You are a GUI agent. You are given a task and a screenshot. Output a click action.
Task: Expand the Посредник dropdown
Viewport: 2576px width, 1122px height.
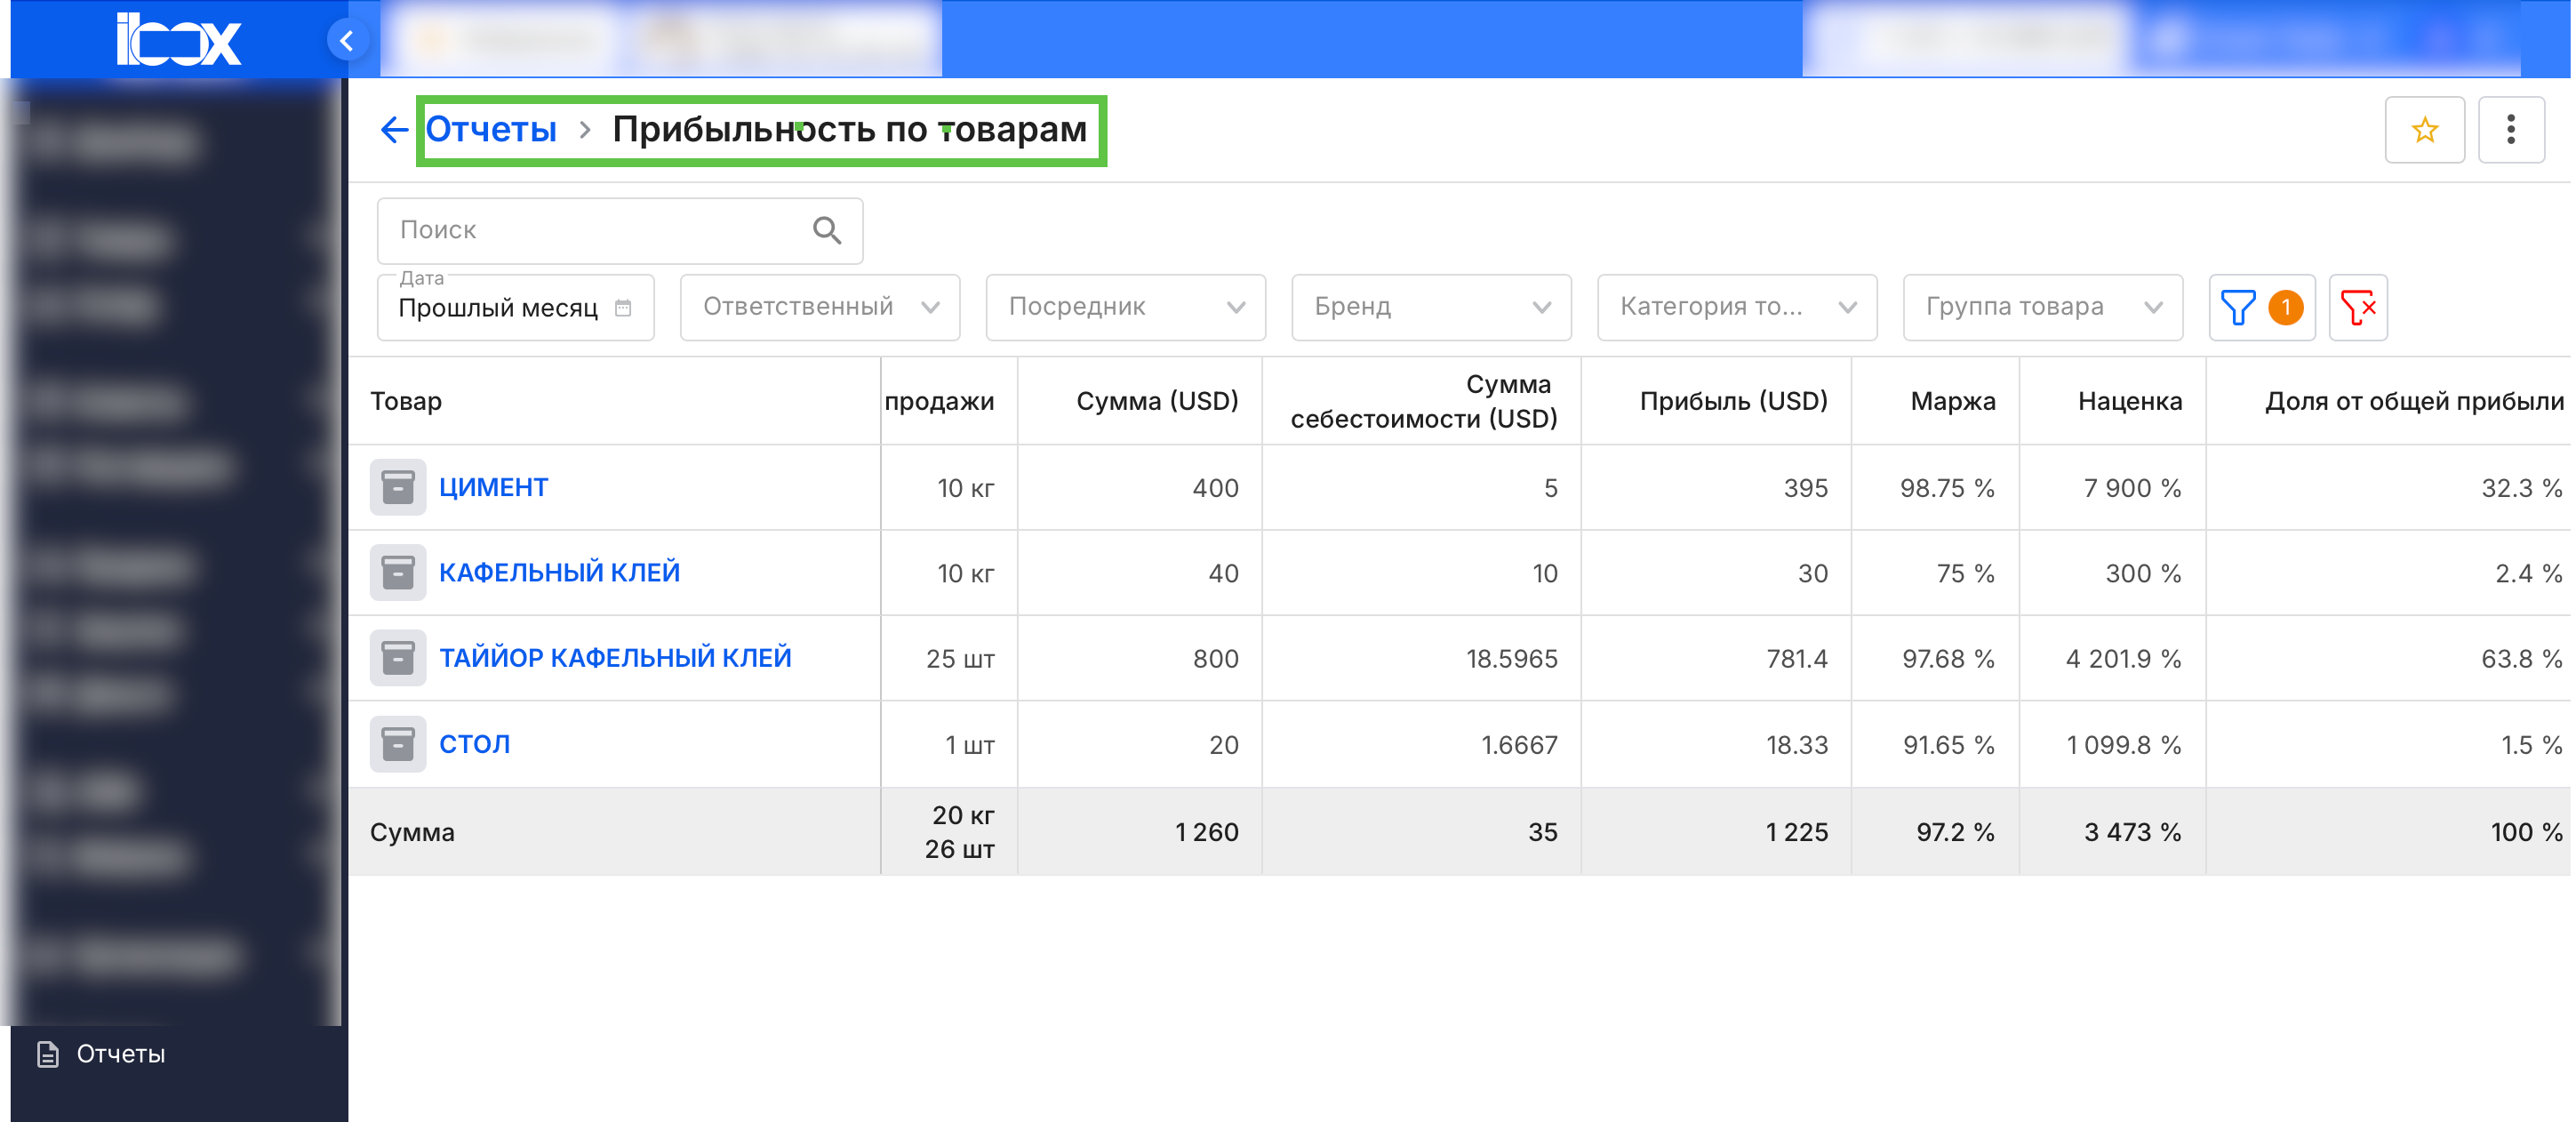(1125, 307)
